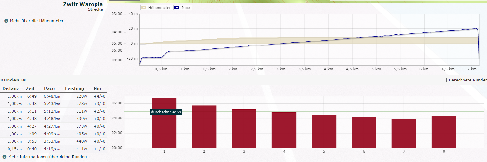Open the Mehr über die Höhenmeter link text
Viewport: 487px width, 162px height.
[x=37, y=21]
